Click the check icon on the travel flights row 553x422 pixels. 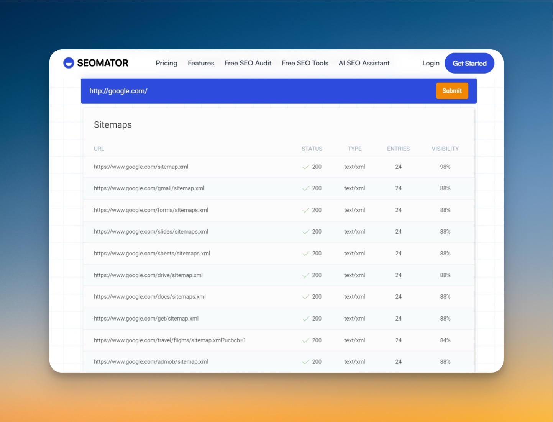(x=305, y=340)
